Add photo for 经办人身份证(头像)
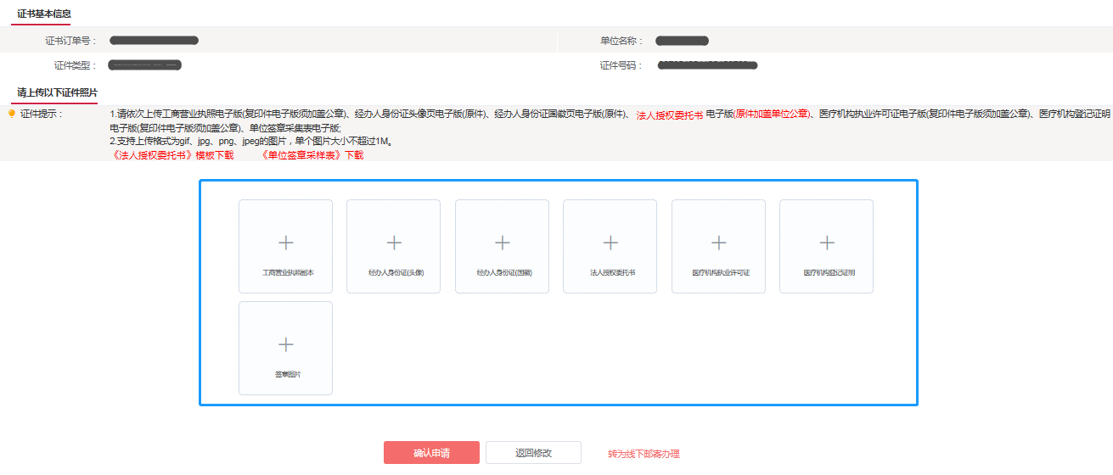The width and height of the screenshot is (1113, 475). click(393, 243)
